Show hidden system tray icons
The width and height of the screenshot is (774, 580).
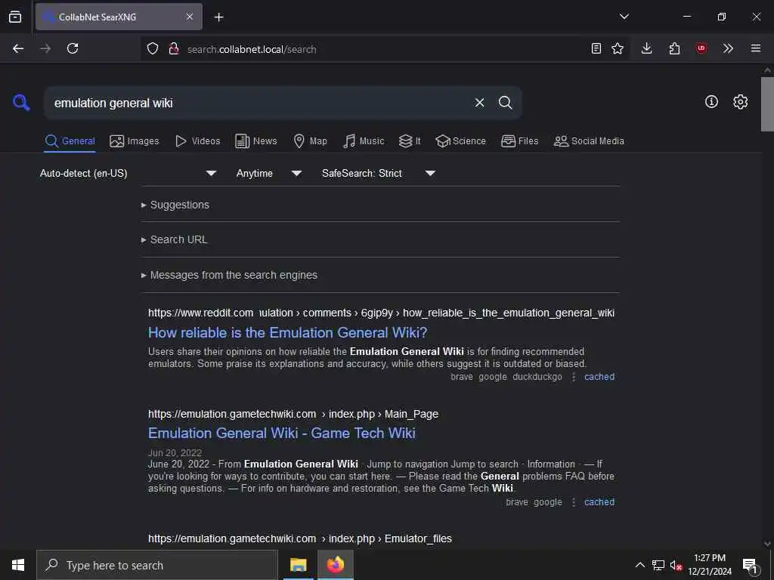[639, 565]
